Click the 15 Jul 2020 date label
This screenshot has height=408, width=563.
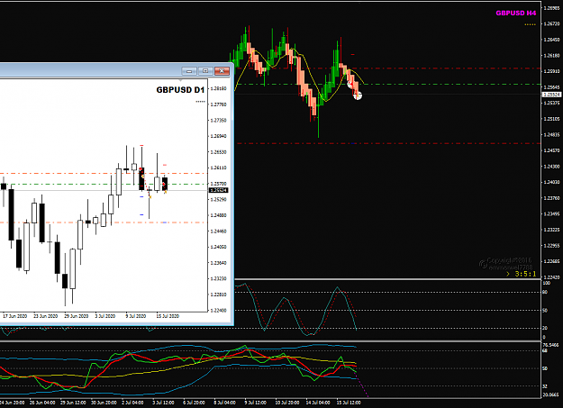click(x=168, y=316)
